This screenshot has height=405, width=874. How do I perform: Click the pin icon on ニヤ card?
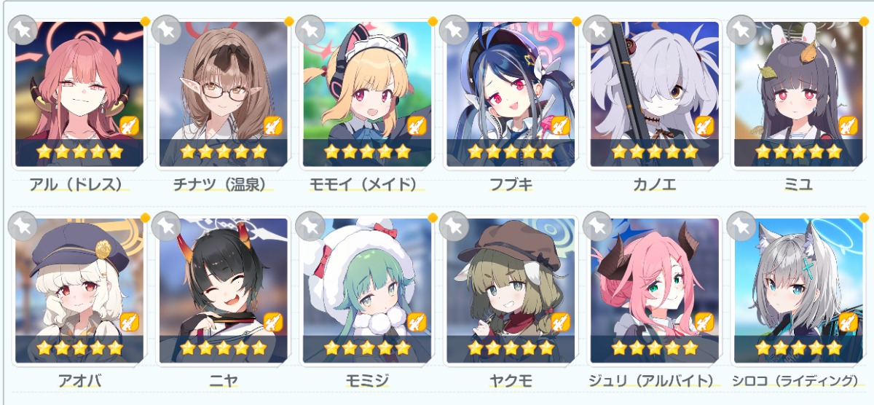166,226
